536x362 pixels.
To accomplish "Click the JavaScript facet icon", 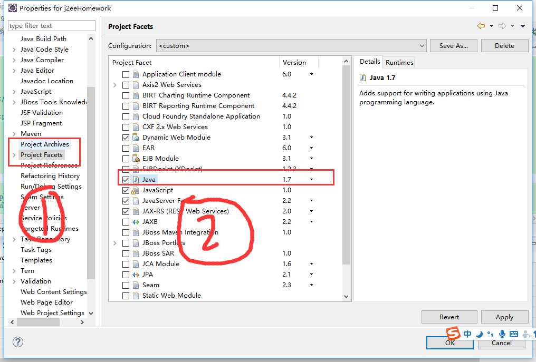I will (x=136, y=190).
